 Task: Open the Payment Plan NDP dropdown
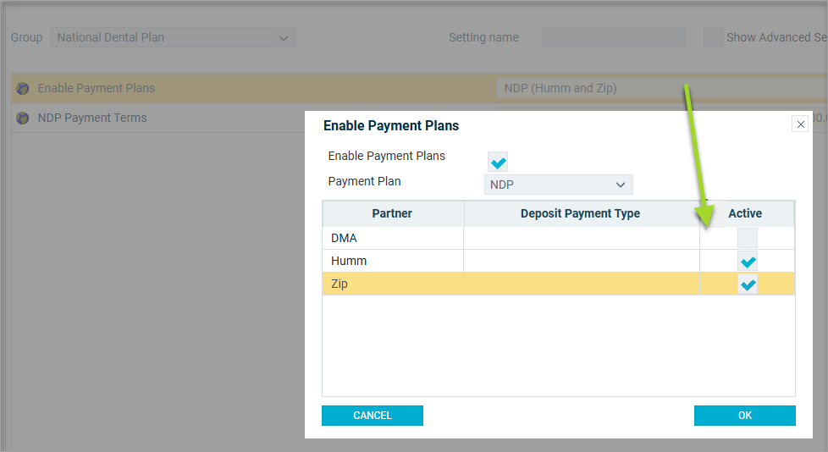[558, 185]
